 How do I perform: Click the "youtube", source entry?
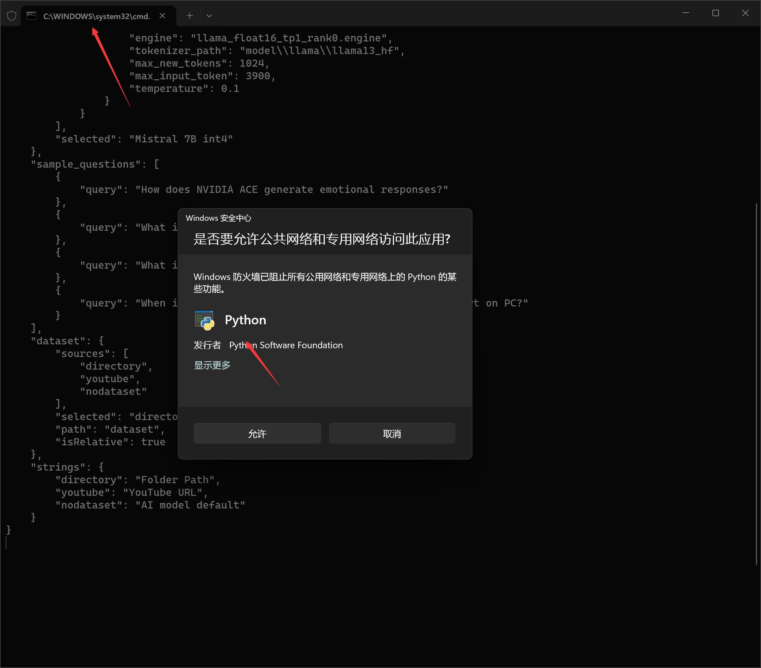click(x=110, y=379)
